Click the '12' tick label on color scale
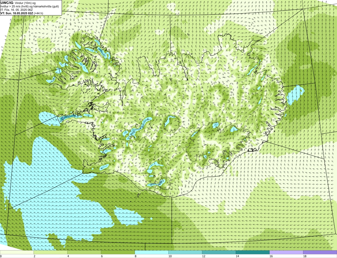Screen dimensions: 337x258 pos(204,256)
